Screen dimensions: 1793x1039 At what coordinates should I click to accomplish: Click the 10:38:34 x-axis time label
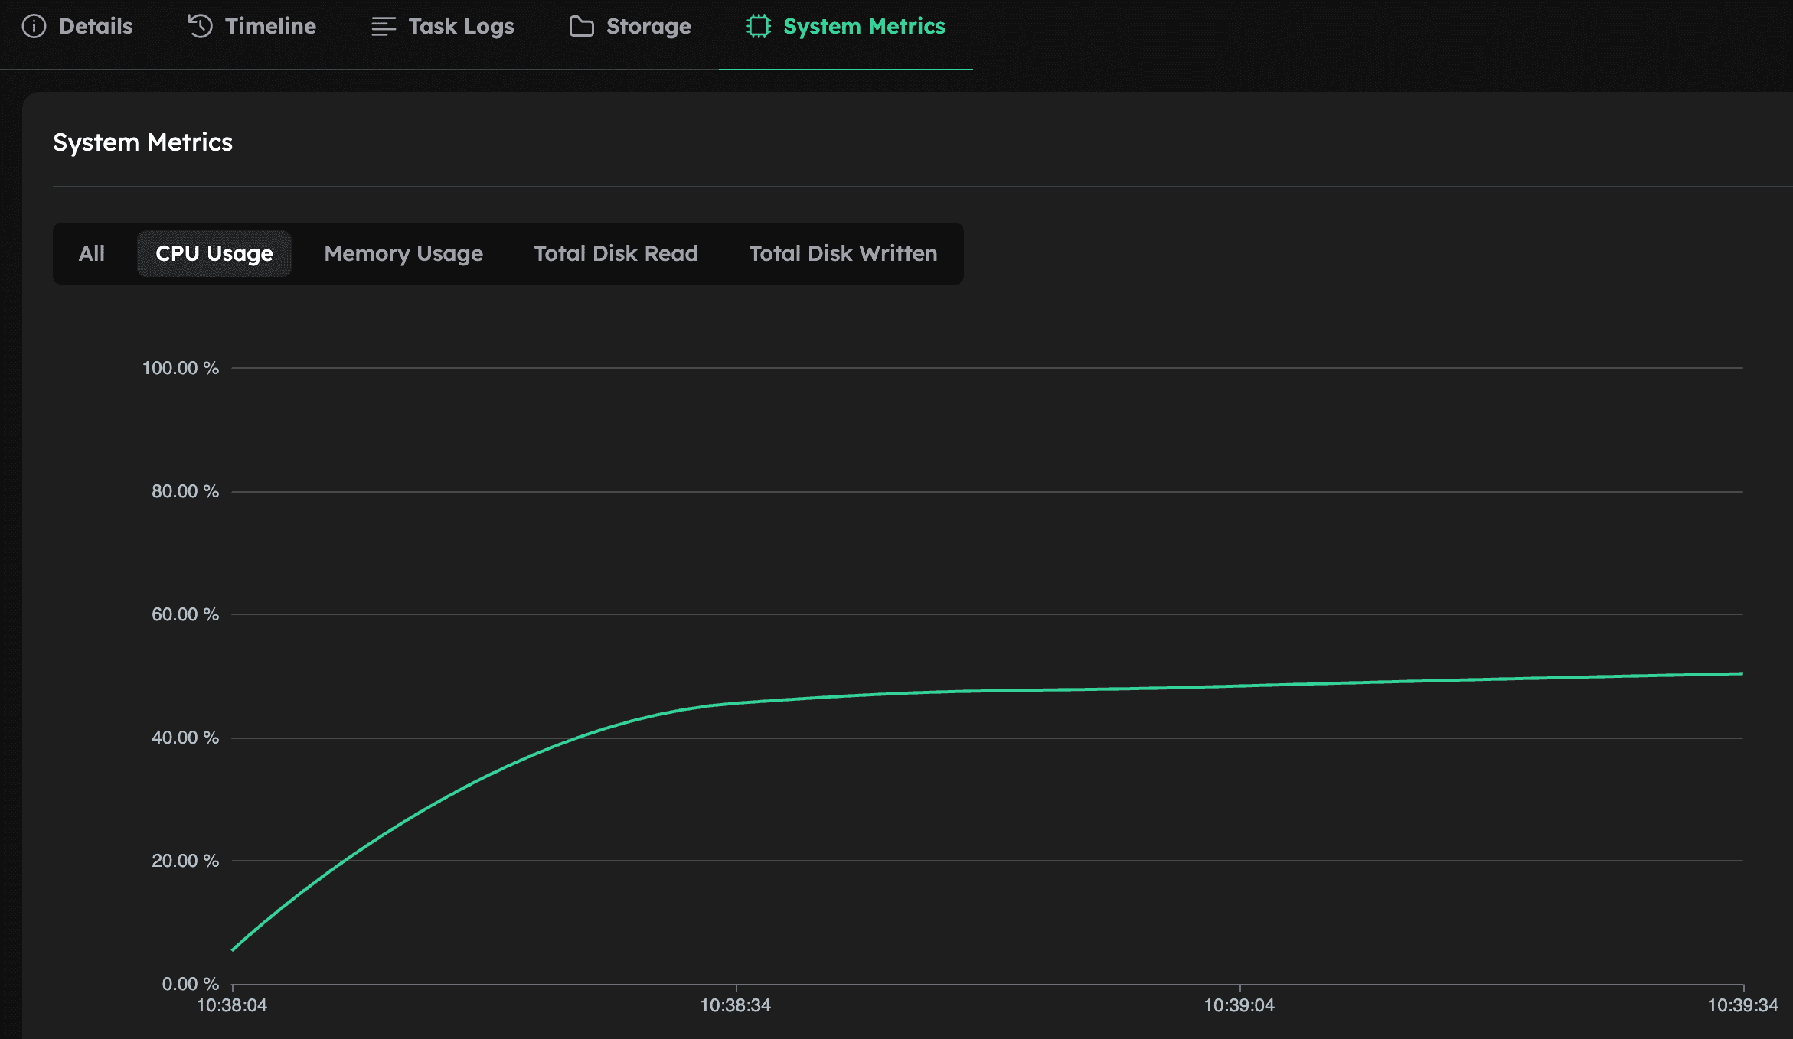coord(735,1005)
